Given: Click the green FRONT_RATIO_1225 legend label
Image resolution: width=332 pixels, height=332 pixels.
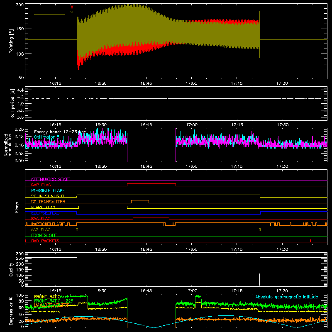Looking at the screenshot, I should [54, 301].
